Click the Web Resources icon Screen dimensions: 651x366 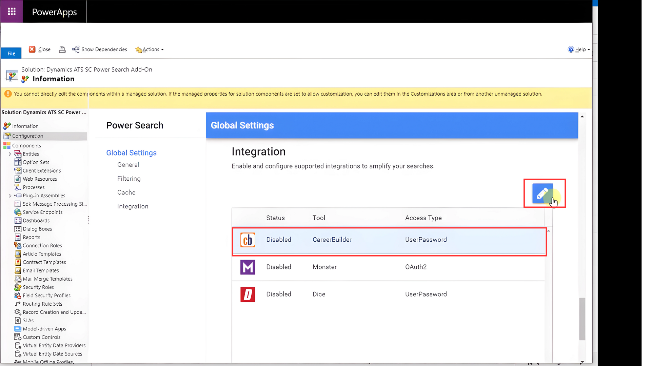coord(18,179)
